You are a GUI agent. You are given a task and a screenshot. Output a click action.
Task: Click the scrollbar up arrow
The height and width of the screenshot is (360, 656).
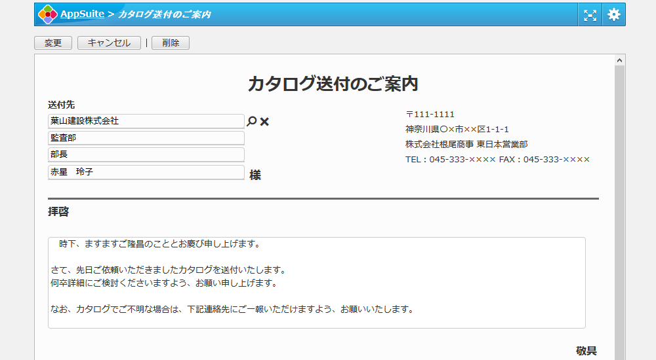point(619,60)
